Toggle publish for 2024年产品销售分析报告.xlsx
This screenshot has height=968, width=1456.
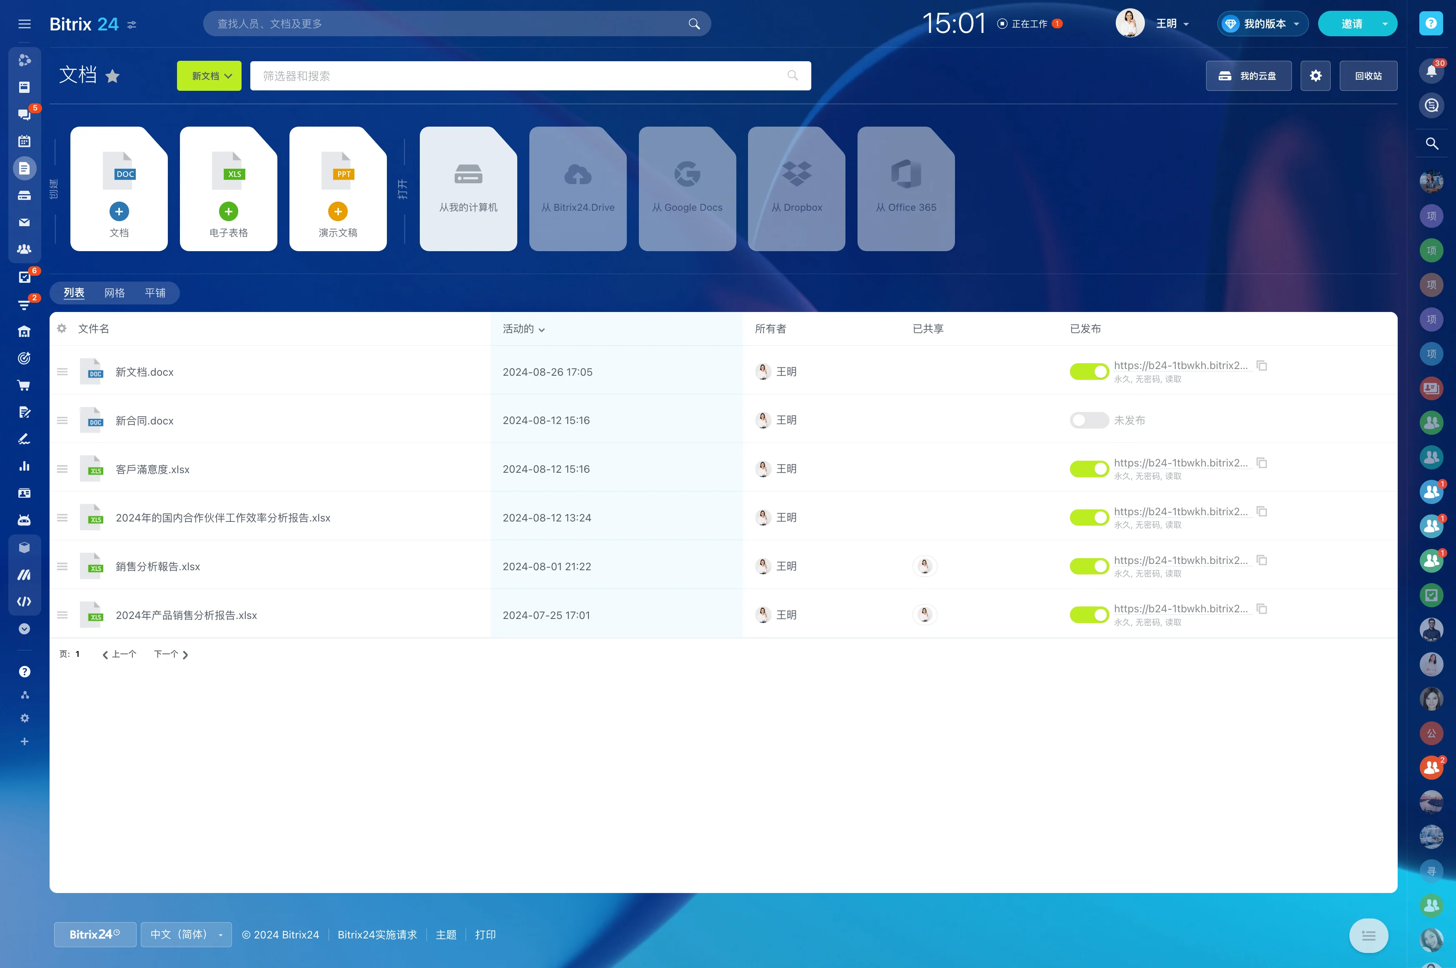[1090, 615]
